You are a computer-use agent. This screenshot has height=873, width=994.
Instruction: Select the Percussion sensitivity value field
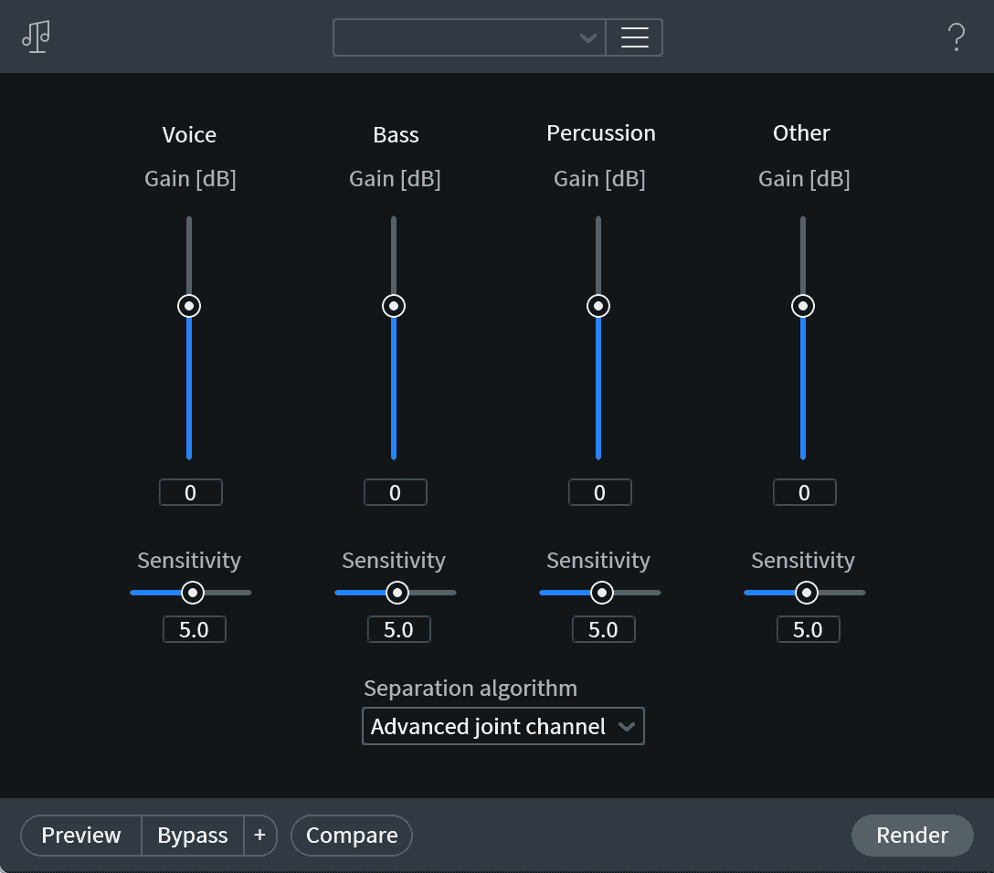coord(604,629)
